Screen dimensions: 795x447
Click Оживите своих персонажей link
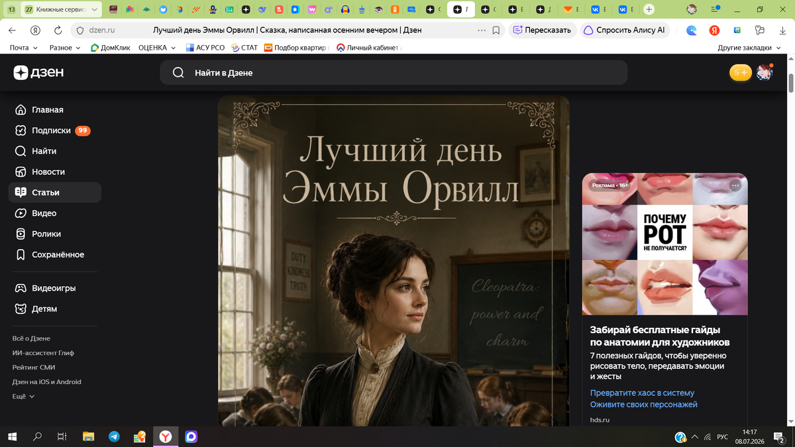point(644,404)
